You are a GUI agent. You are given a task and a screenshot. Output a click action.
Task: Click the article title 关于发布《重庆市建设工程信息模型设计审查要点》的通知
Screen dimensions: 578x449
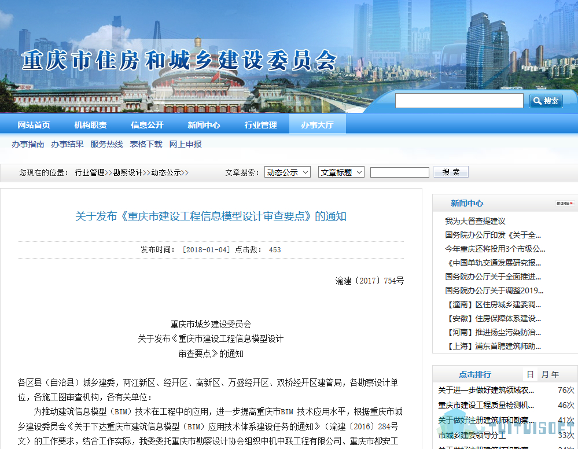coord(211,216)
